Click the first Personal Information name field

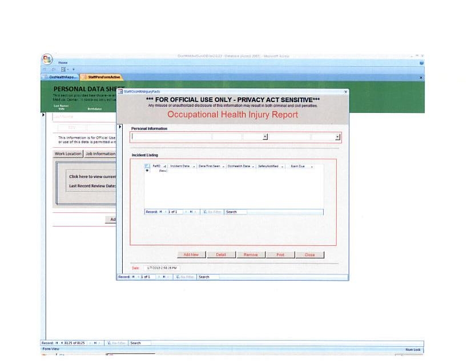(x=171, y=137)
